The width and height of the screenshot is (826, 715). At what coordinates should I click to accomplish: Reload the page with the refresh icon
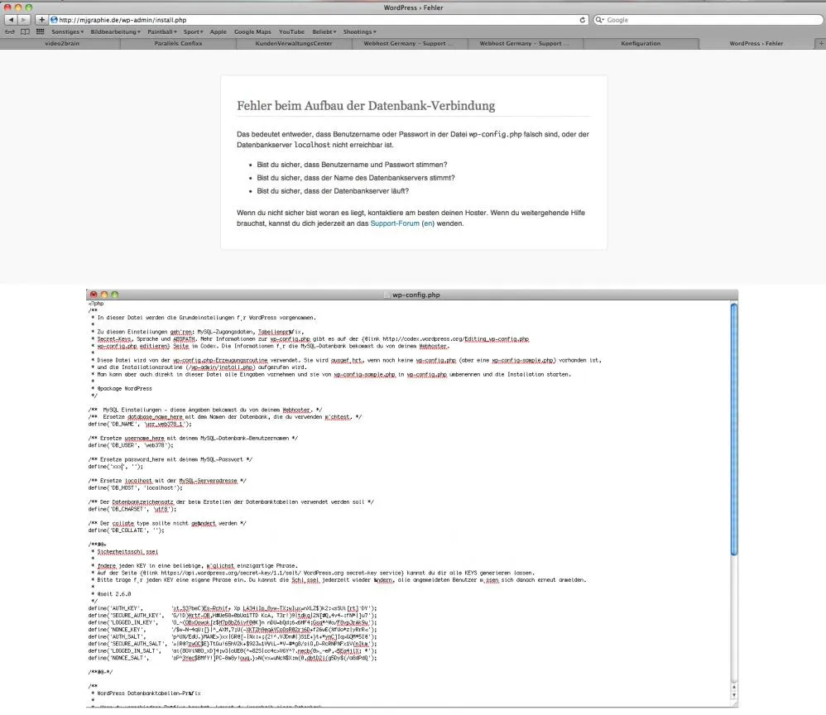coord(582,20)
